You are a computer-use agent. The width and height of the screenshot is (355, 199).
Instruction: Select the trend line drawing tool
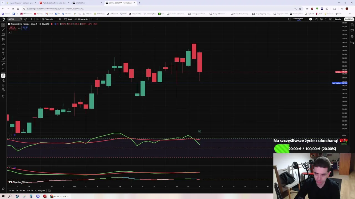[x=3, y=30]
